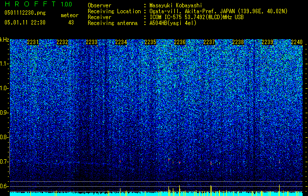Click the 2240 time marker

(x=297, y=42)
